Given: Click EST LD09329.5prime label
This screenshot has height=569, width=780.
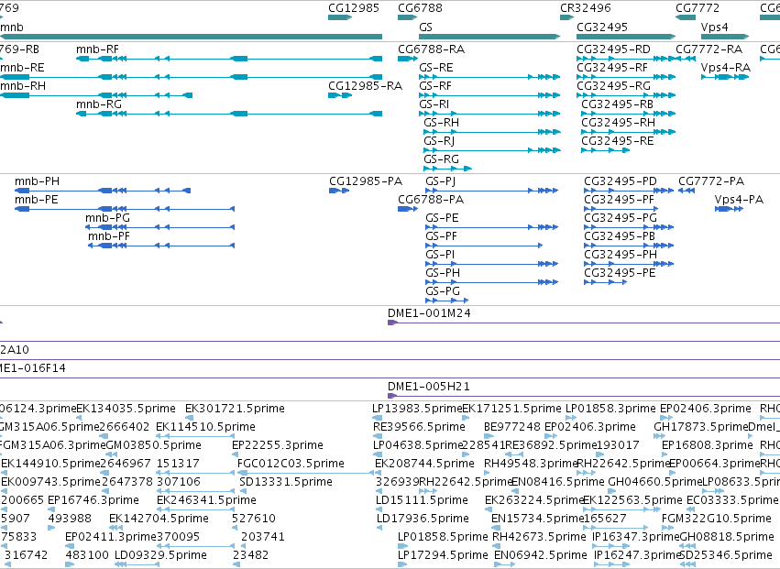Looking at the screenshot, I should (x=160, y=556).
